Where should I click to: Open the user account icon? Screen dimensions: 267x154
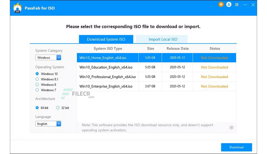click(229, 4)
